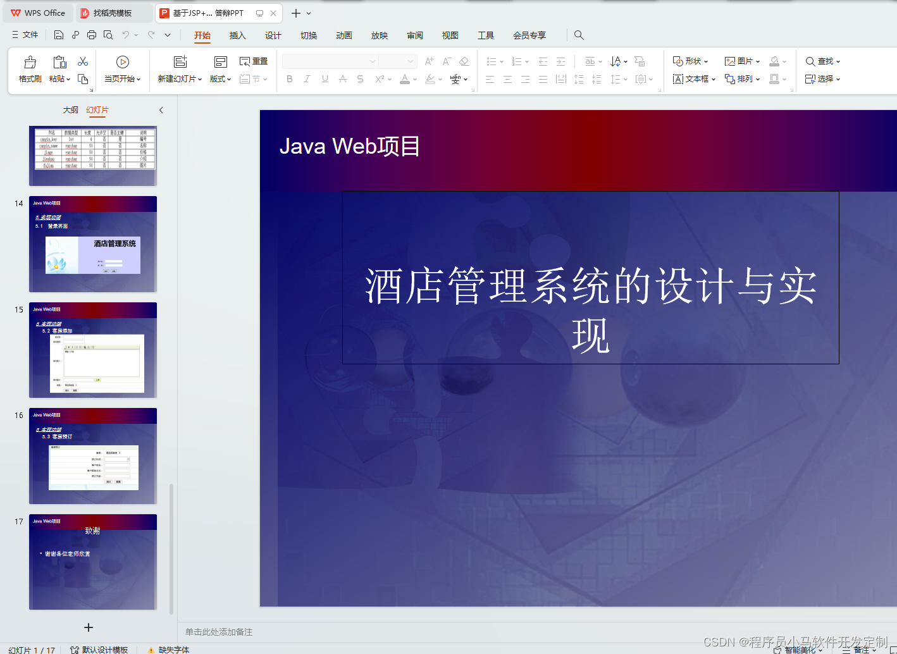Image resolution: width=897 pixels, height=654 pixels.
Task: Switch to the 大纲 outline tab
Action: [x=70, y=109]
